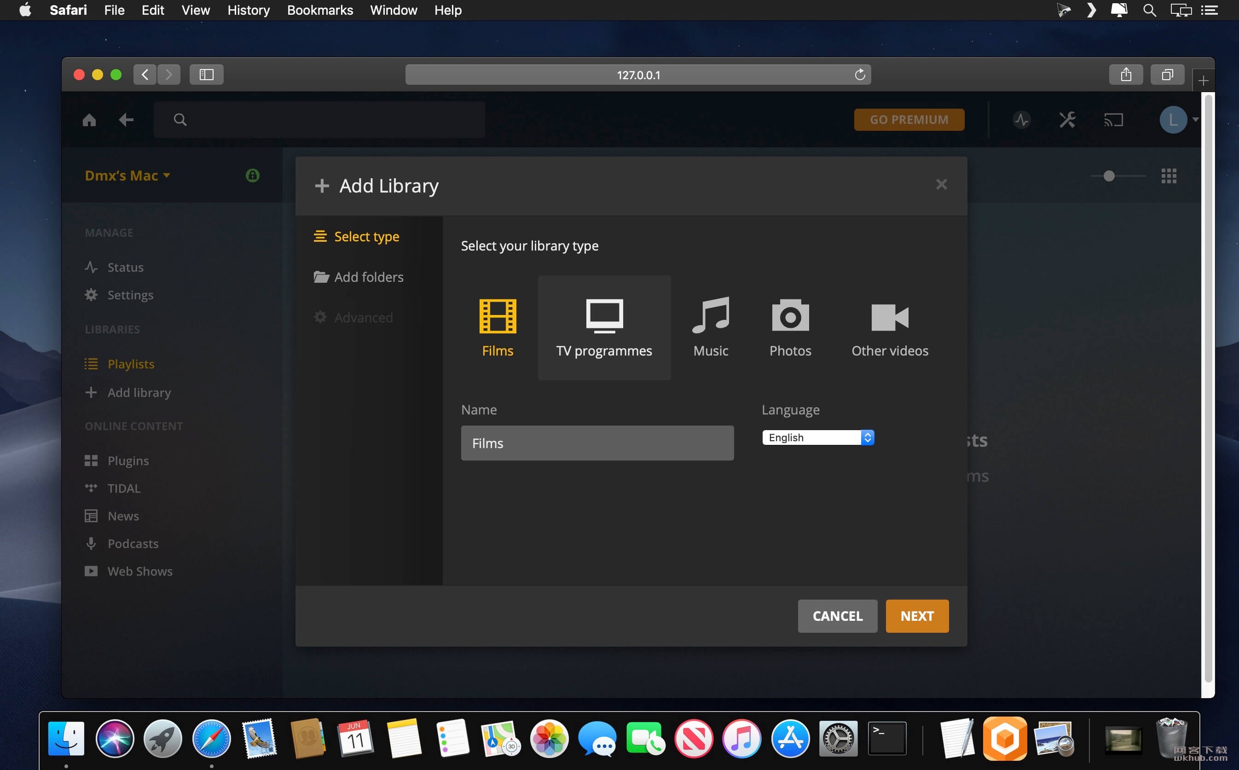Select the Photos library type

coord(790,328)
